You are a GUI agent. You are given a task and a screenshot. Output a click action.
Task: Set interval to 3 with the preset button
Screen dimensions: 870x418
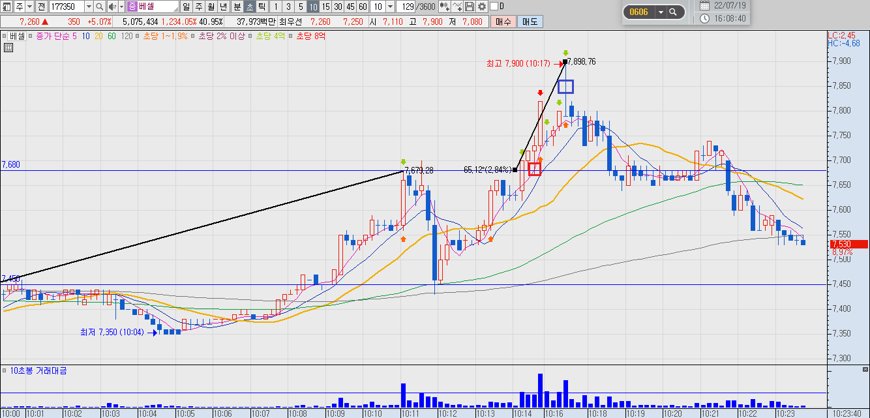coord(288,7)
